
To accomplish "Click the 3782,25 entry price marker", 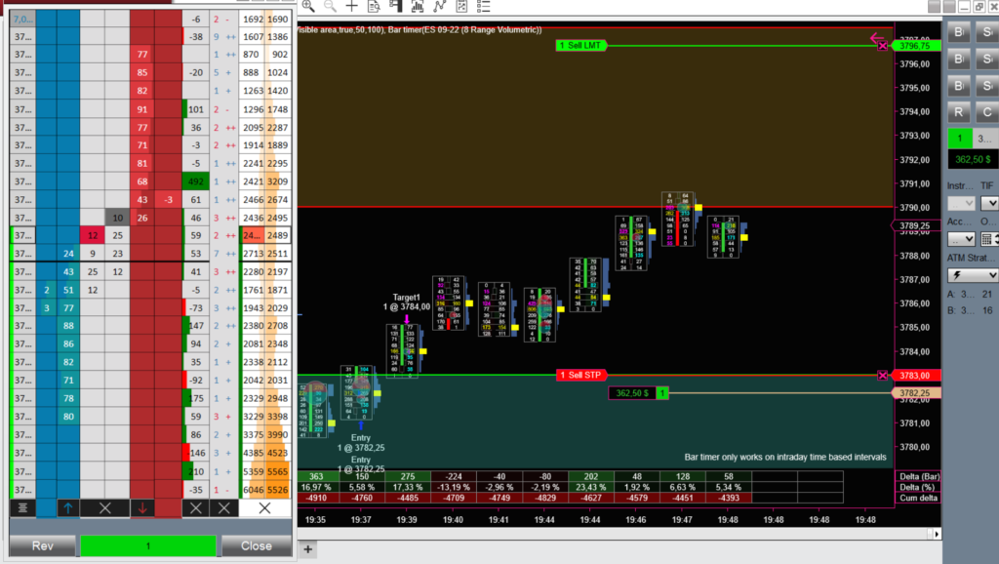I will tap(915, 393).
